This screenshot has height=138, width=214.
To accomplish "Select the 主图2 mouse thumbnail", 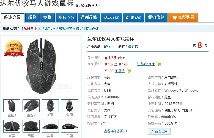I will coord(31,106).
